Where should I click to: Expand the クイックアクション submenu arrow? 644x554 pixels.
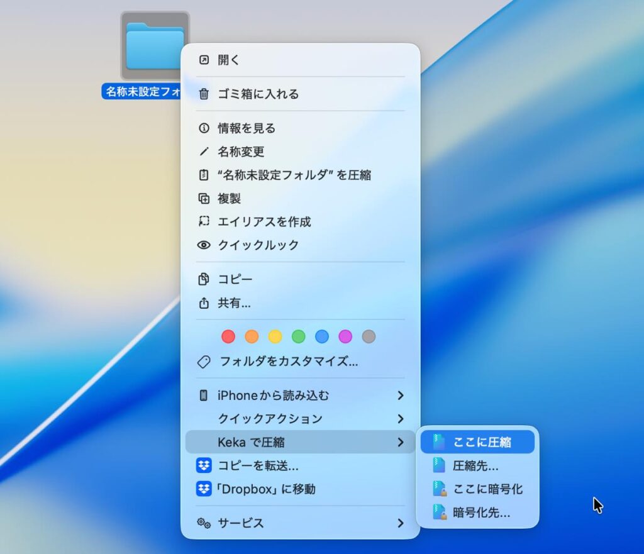tap(401, 419)
